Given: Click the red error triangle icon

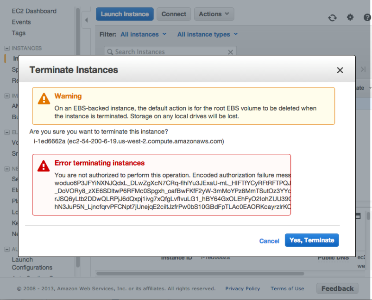Looking at the screenshot, I should pyautogui.click(x=44, y=165).
